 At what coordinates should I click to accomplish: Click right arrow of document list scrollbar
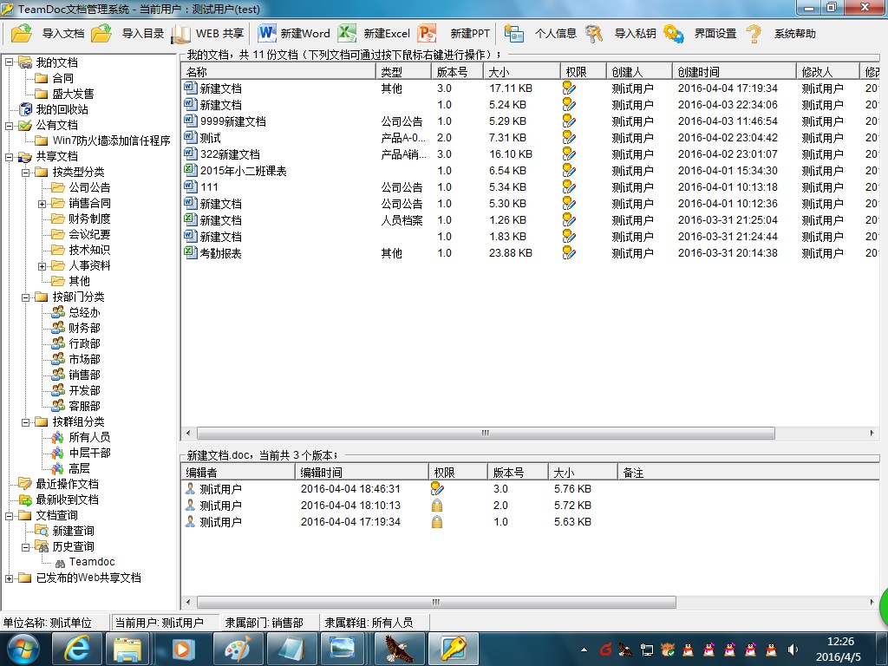coord(872,434)
